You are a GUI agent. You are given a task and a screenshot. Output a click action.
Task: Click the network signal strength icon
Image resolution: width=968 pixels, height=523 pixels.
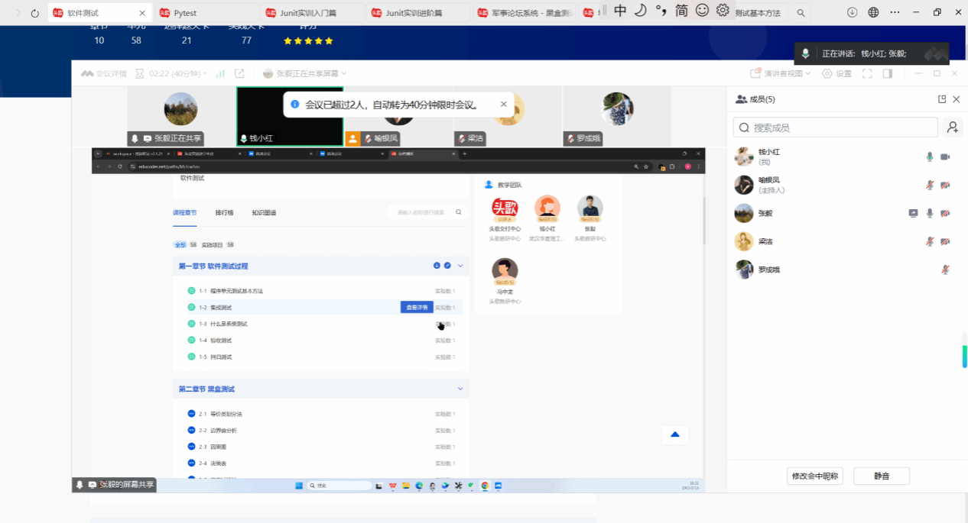pyautogui.click(x=220, y=74)
